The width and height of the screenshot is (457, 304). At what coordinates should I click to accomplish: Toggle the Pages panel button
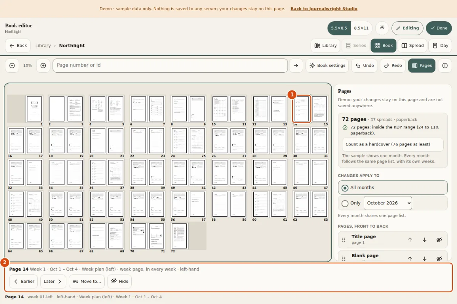[x=422, y=65]
